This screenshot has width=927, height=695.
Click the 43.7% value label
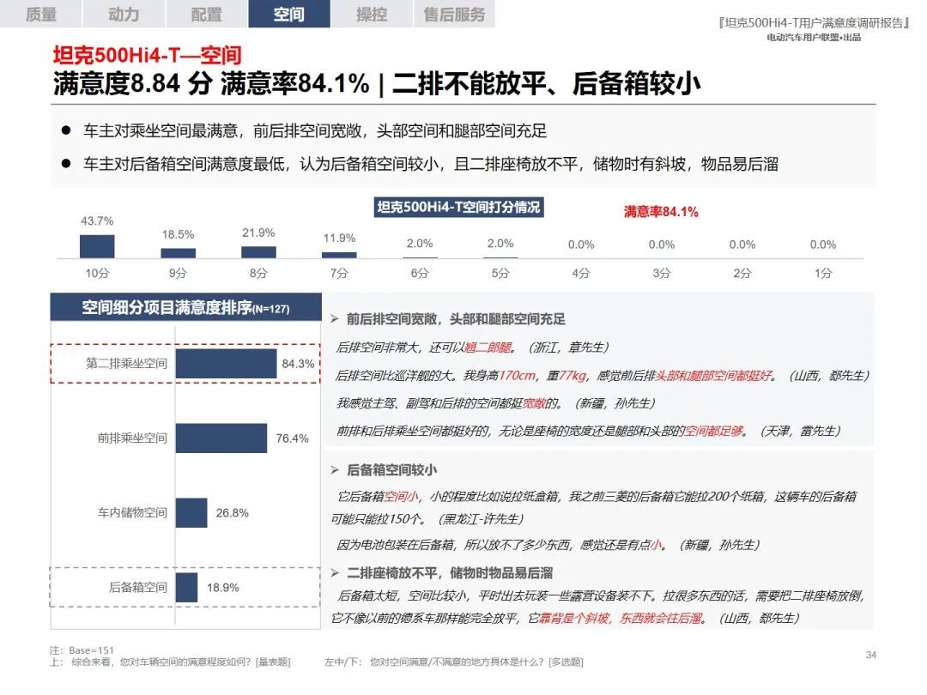(x=97, y=221)
